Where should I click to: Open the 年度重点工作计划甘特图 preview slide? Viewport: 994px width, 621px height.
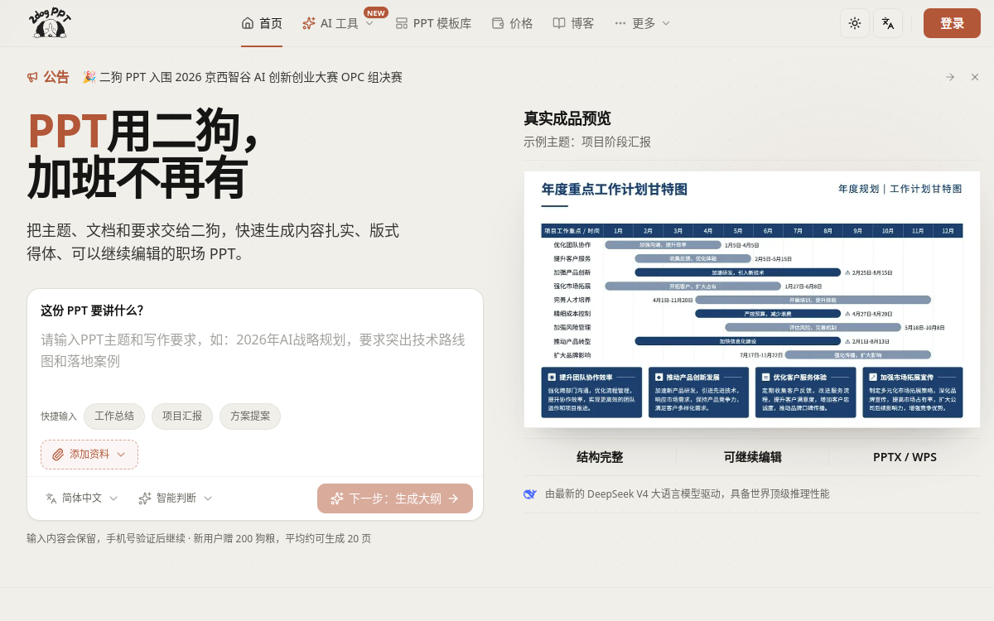[752, 299]
